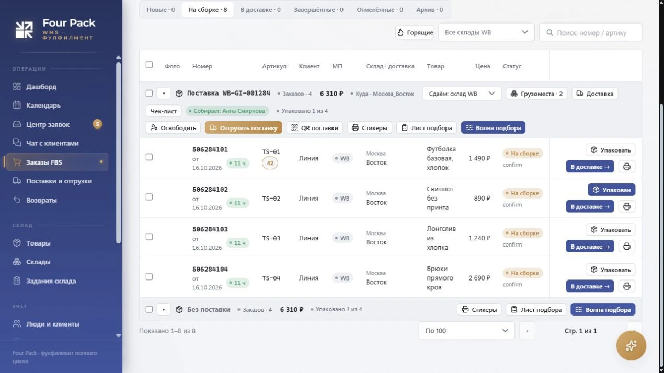Click the box icon next to Без поставки

tap(179, 310)
